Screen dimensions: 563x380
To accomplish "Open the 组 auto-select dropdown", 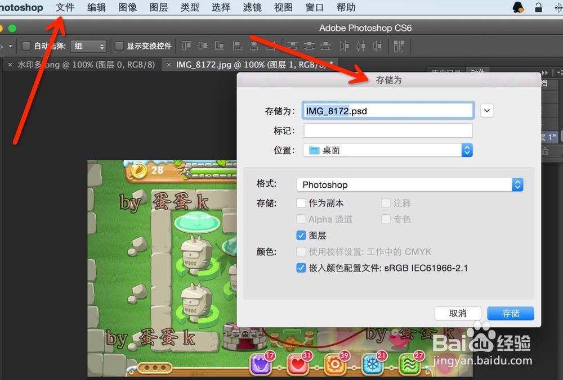I will [88, 46].
